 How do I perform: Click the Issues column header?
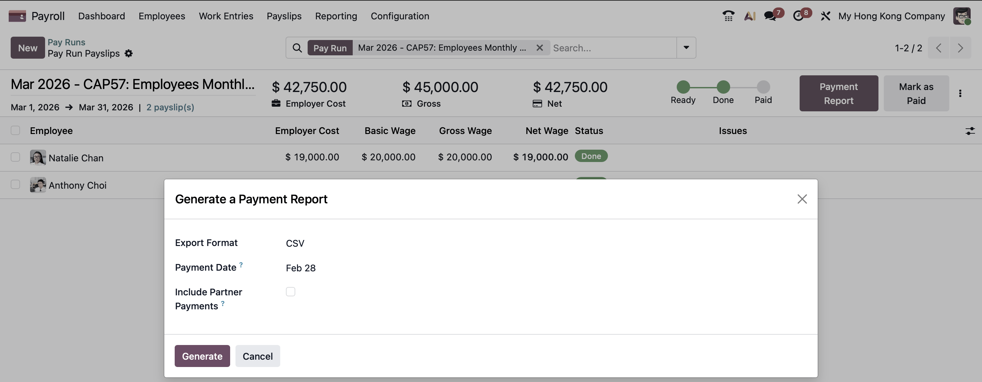click(x=733, y=131)
